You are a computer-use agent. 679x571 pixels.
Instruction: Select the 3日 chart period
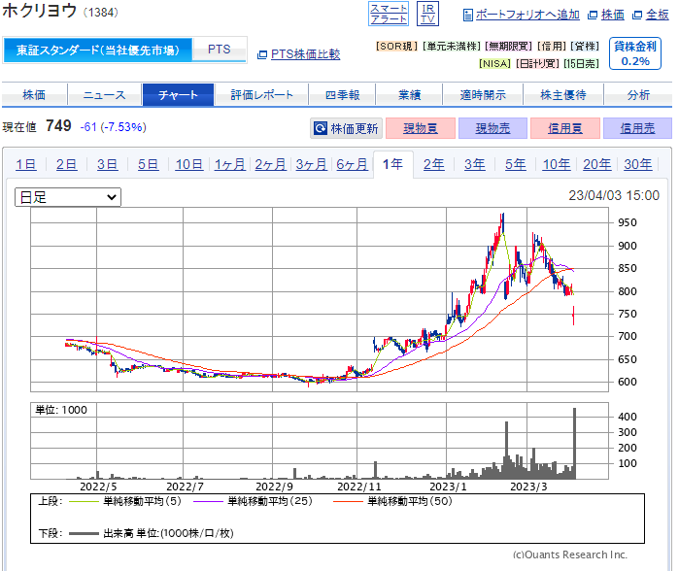click(x=107, y=164)
